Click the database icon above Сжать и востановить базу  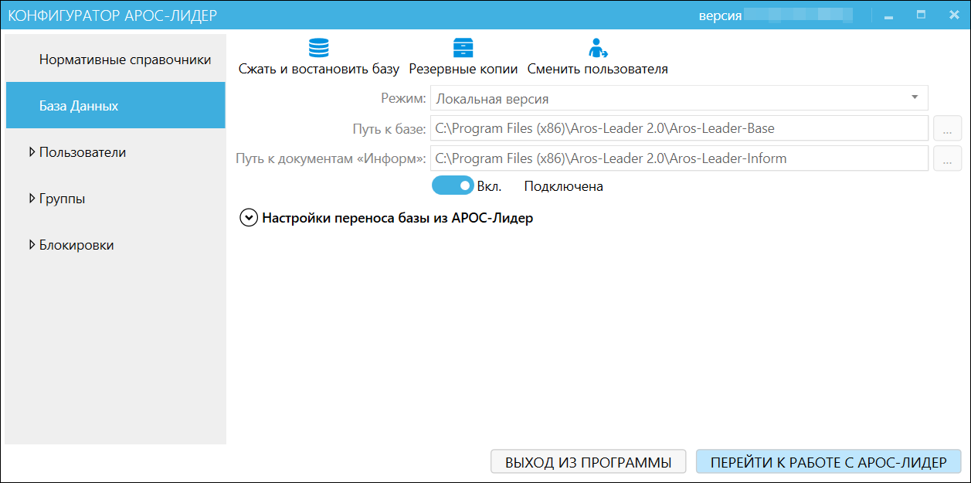318,48
